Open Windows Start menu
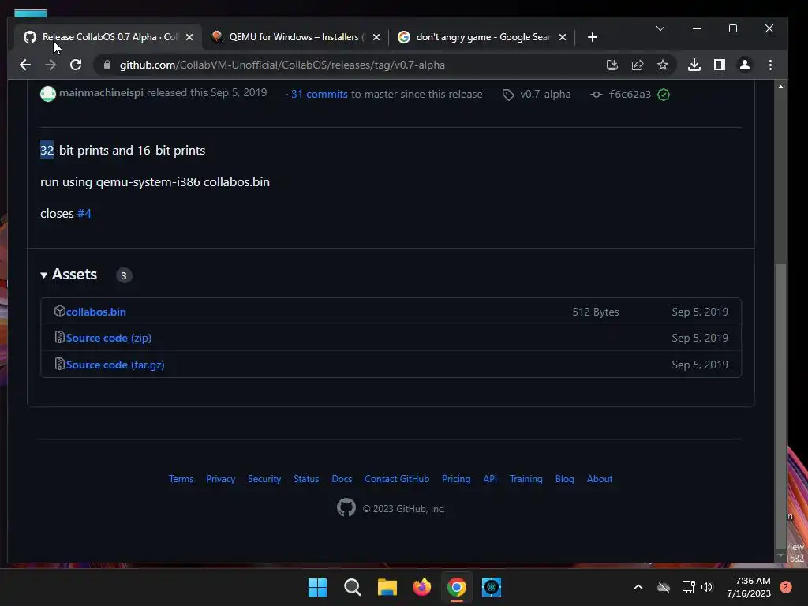Viewport: 808px width, 606px height. pos(317,587)
